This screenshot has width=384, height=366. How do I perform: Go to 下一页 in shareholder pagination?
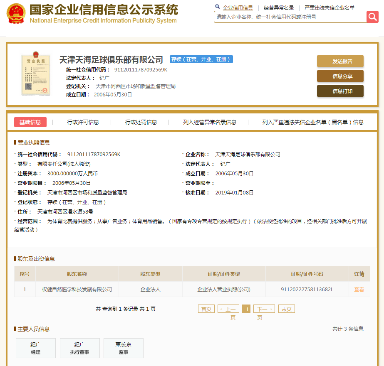click(x=264, y=309)
